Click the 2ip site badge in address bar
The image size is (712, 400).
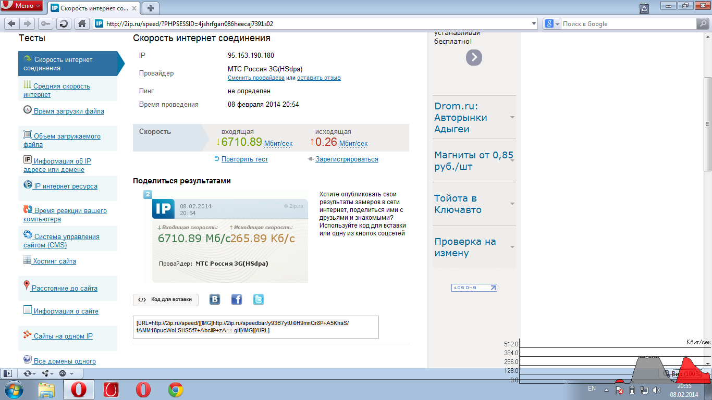point(99,23)
